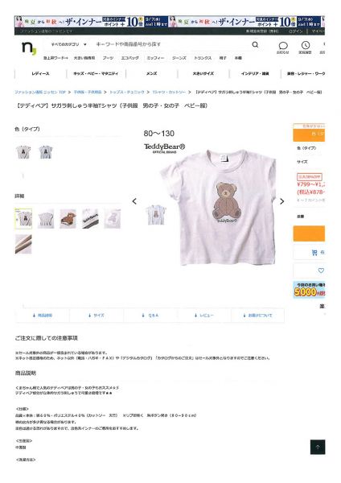Jump to the Q&A section tab
The image size is (341, 483).
click(150, 316)
